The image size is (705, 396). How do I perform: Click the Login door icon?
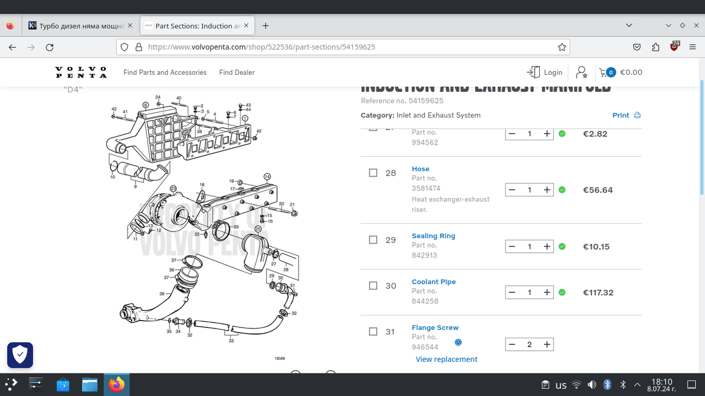tap(533, 72)
